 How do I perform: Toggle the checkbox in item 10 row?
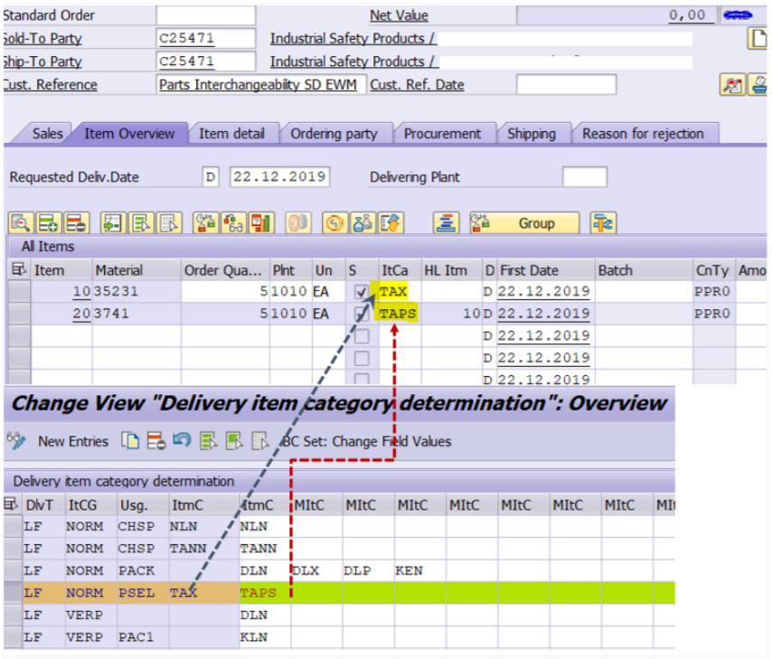coord(362,292)
